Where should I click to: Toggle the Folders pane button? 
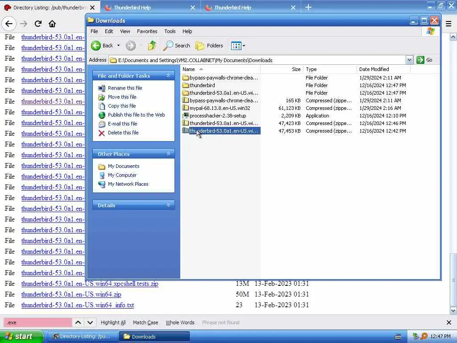click(x=209, y=46)
